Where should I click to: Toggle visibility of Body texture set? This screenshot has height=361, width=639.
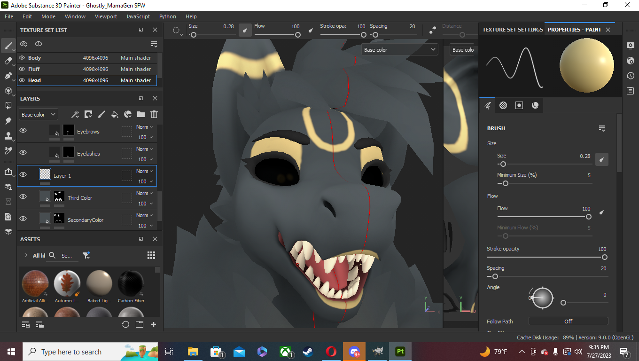tap(22, 58)
